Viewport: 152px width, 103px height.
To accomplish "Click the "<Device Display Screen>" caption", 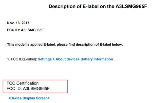I will click(29, 98).
